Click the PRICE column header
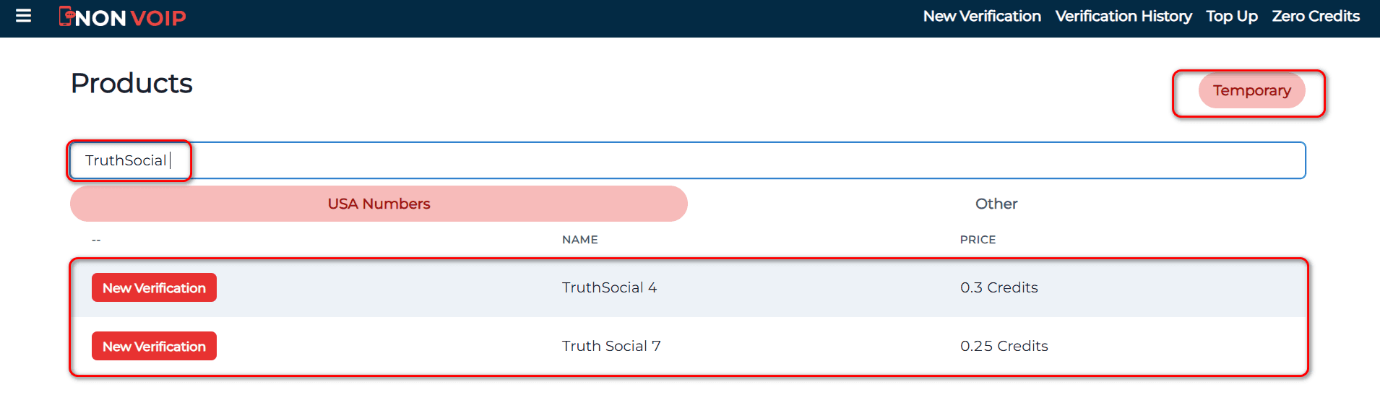1380x408 pixels. [x=978, y=240]
